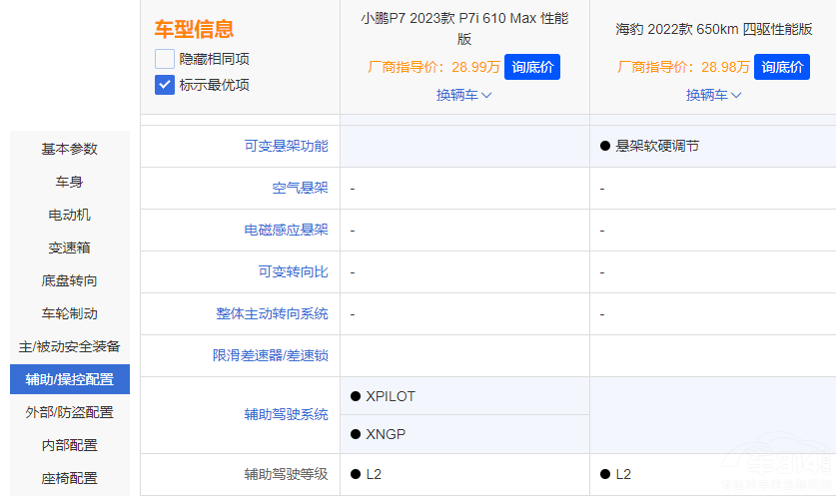Open 外部/防盗配置 section

(x=70, y=412)
